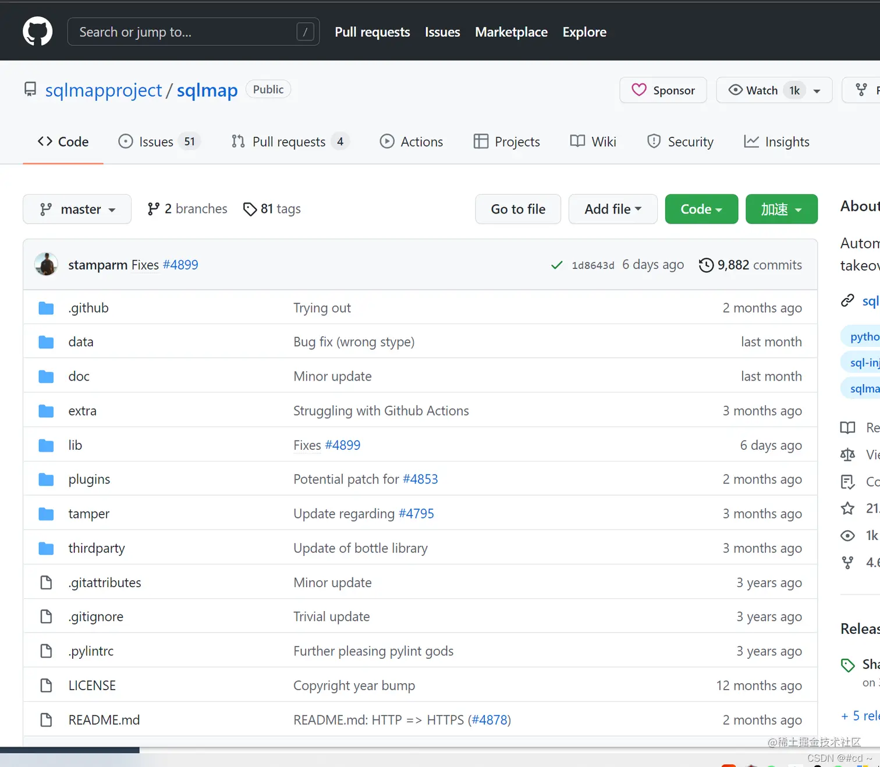Click the Readme book icon in sidebar
The image size is (880, 767).
pos(847,428)
